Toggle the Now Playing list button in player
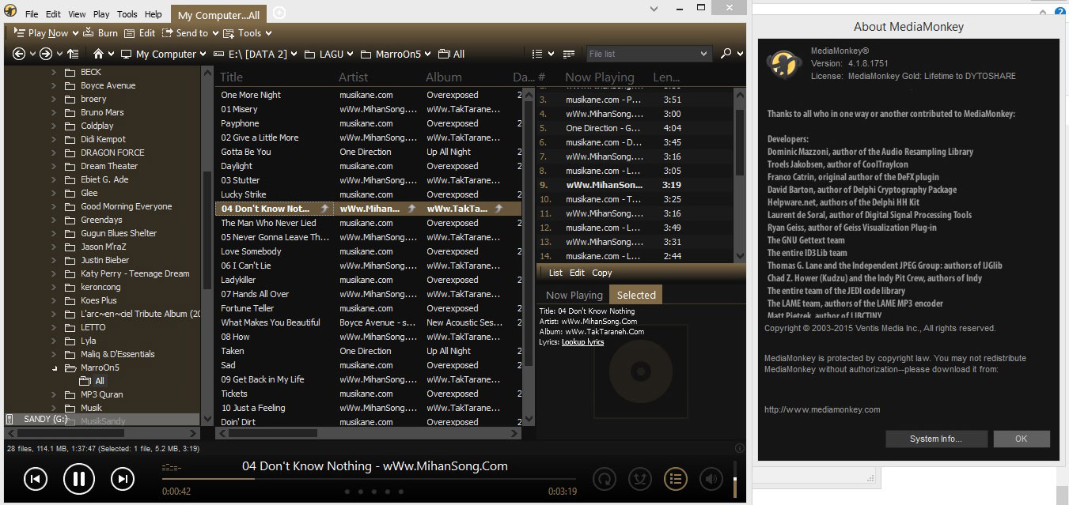1069x505 pixels. point(675,478)
